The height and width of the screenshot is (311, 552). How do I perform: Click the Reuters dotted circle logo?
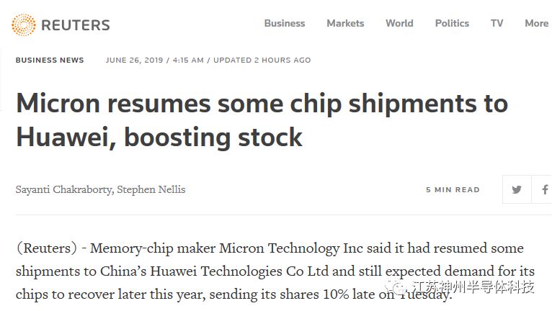coord(23,25)
